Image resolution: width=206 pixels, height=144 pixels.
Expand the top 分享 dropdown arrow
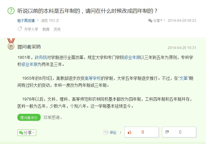coord(161,21)
